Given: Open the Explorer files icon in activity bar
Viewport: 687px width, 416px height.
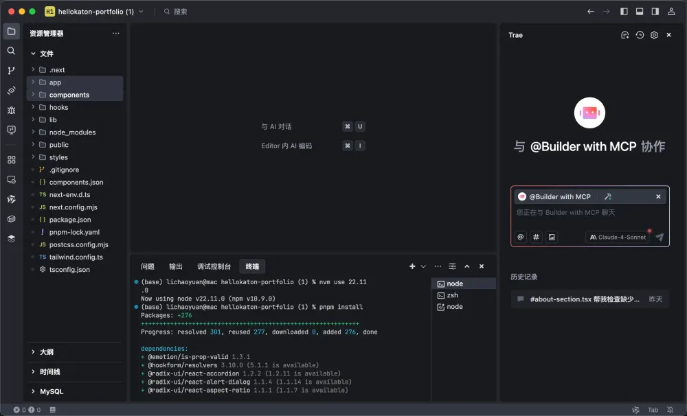Looking at the screenshot, I should [x=12, y=32].
